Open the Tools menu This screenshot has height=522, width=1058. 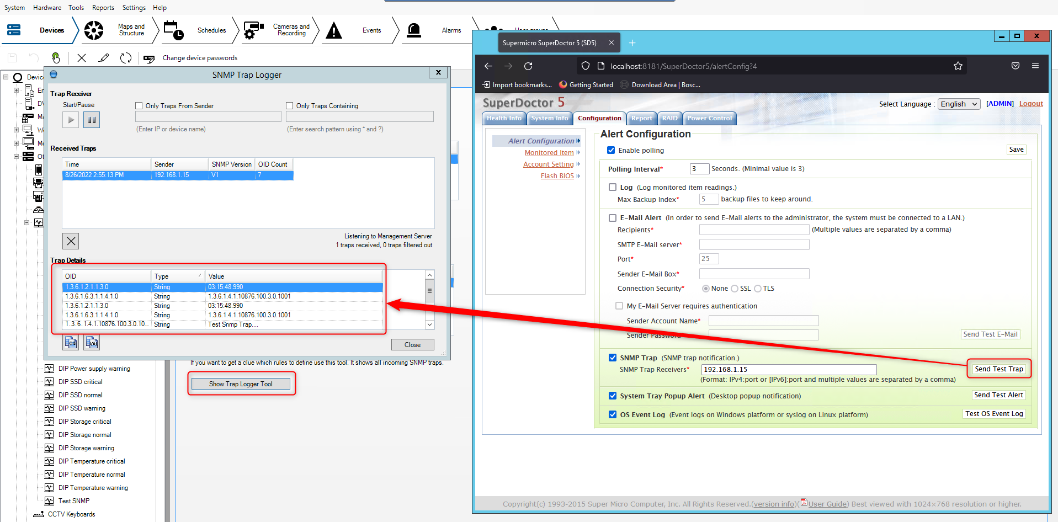(x=76, y=8)
